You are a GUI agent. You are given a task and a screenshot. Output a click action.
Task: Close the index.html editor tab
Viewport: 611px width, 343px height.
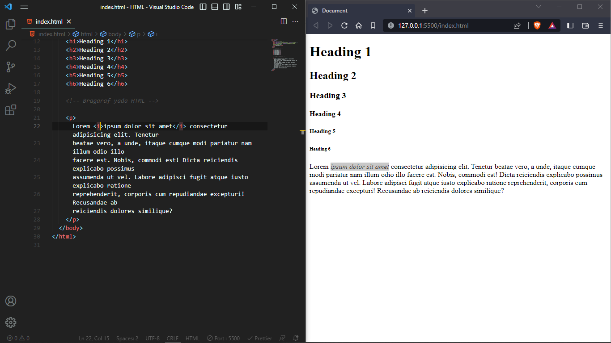pos(69,21)
